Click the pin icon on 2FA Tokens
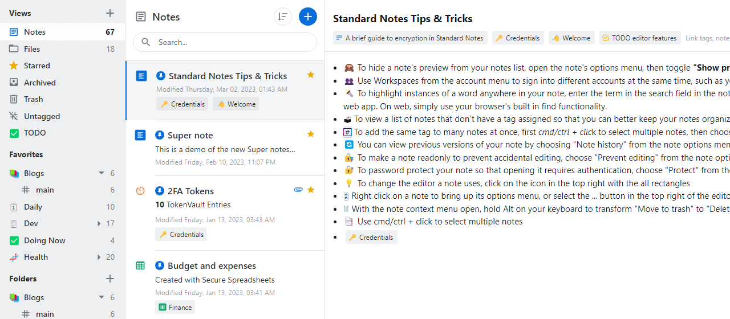 click(x=160, y=191)
